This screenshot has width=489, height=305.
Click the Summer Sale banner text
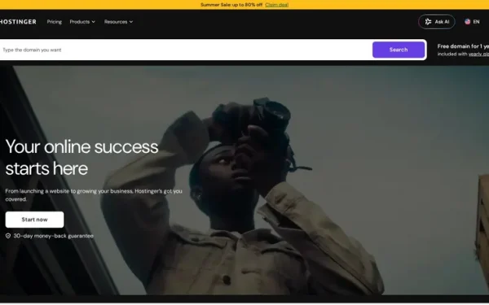click(231, 5)
